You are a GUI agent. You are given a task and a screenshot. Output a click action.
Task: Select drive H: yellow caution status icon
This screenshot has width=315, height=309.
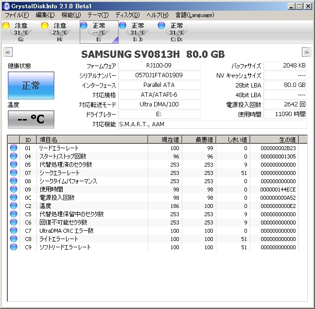coord(45,25)
